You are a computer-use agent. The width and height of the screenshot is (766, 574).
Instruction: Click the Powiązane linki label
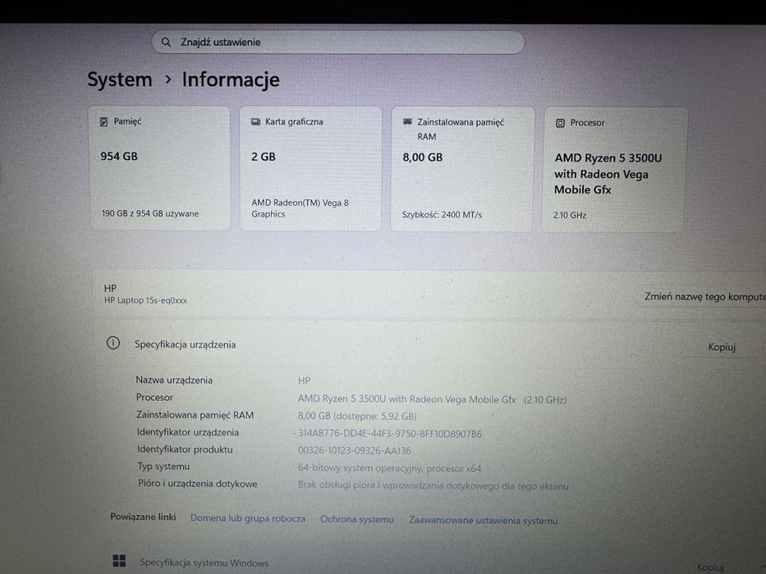pos(143,517)
